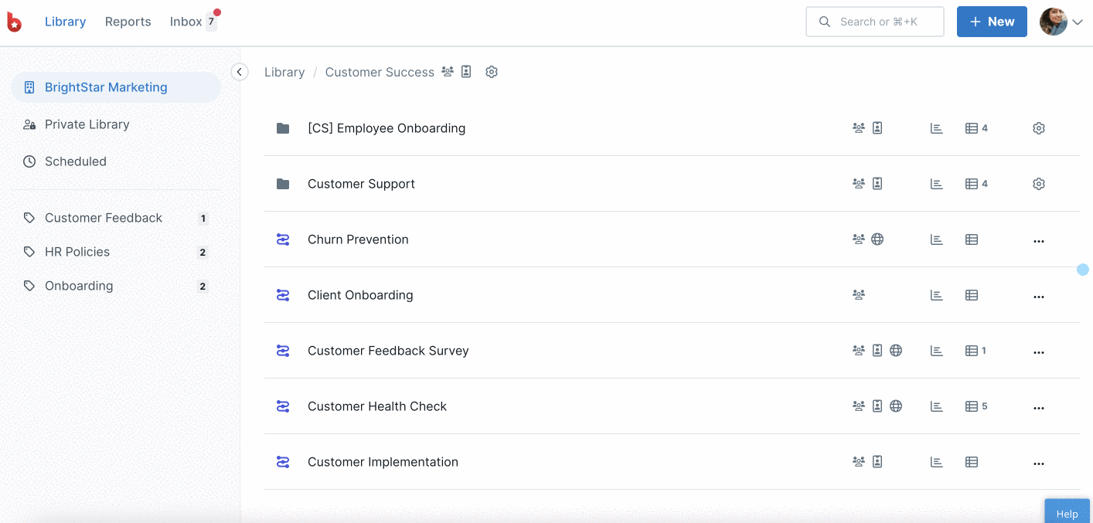
Task: Open the Client Onboarding workflow
Action: point(360,295)
